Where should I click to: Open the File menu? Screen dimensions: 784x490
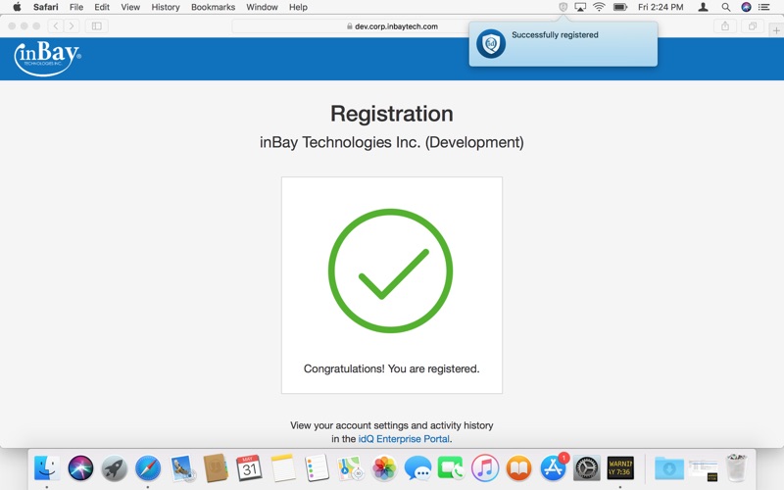pyautogui.click(x=76, y=7)
